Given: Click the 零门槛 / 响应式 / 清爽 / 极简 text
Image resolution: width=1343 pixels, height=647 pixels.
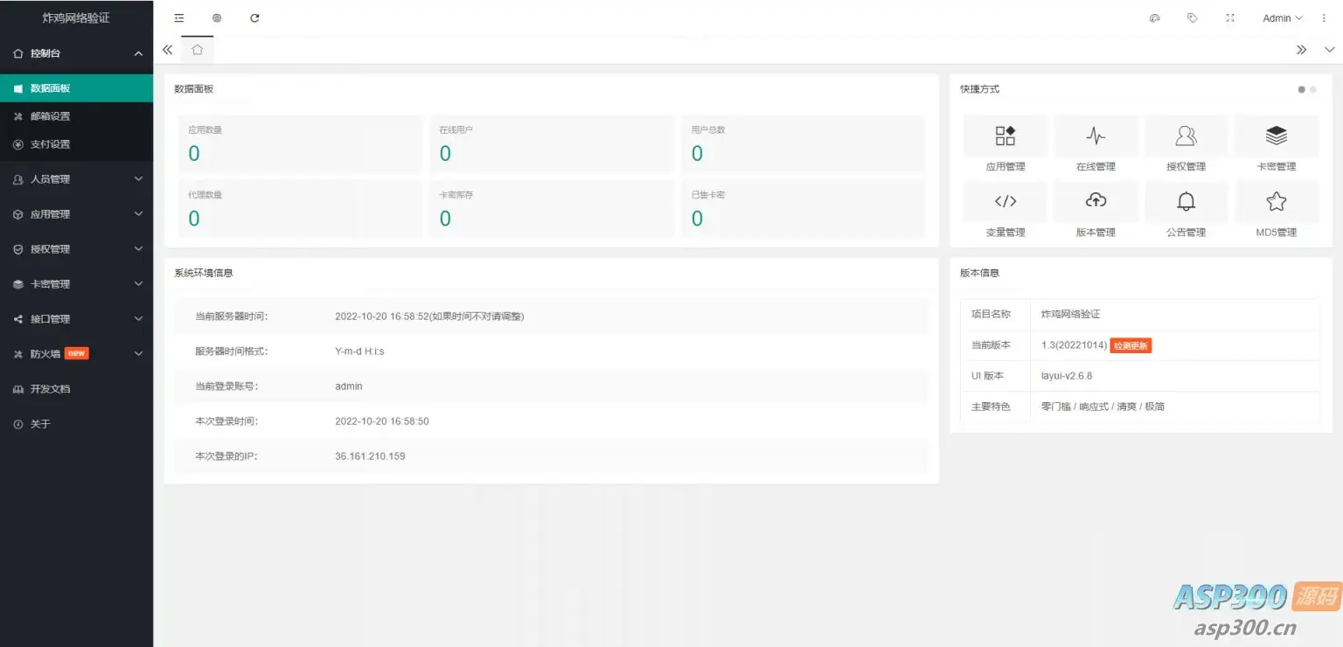Looking at the screenshot, I should coord(1103,407).
